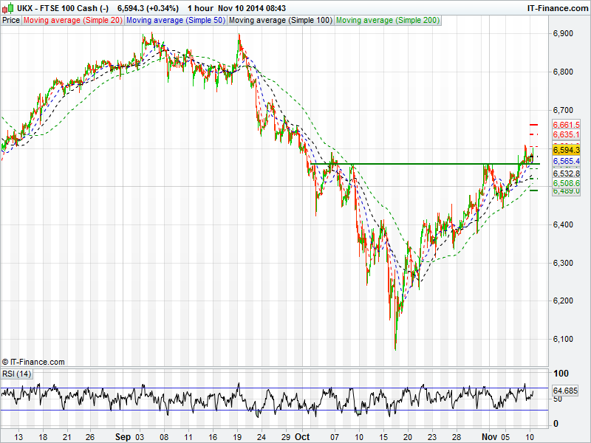Click the green 6,508.6 price label
Image resolution: width=591 pixels, height=443 pixels.
pyautogui.click(x=566, y=182)
